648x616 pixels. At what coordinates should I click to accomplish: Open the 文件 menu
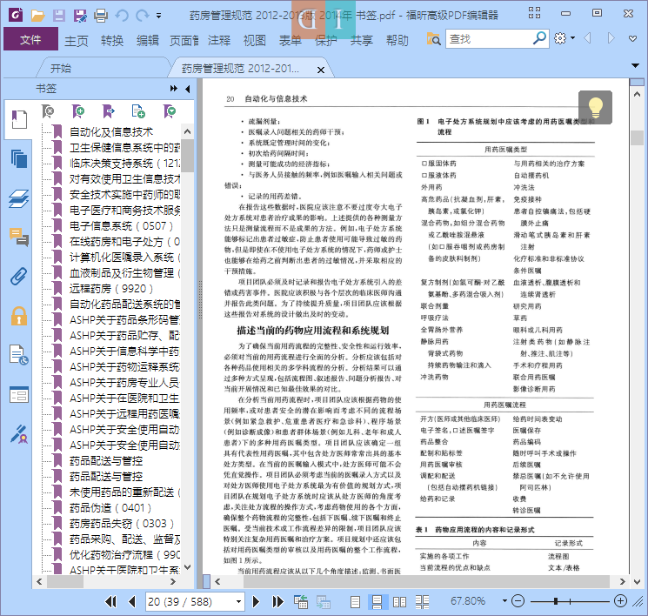point(30,39)
